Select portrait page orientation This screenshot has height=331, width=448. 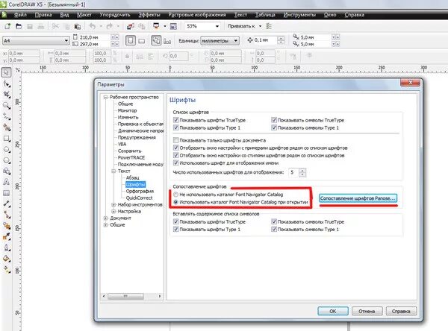pos(131,40)
